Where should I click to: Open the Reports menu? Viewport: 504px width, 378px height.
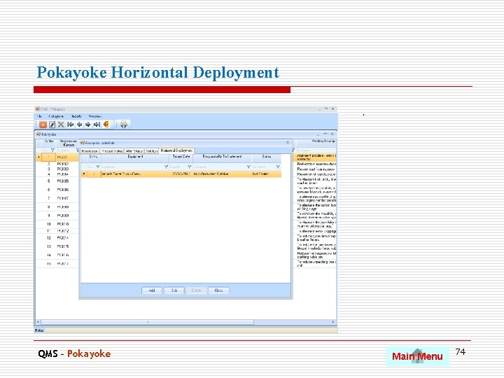point(76,116)
